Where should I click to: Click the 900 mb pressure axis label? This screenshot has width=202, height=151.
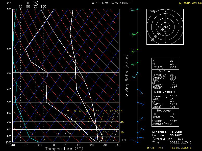coord(9,136)
